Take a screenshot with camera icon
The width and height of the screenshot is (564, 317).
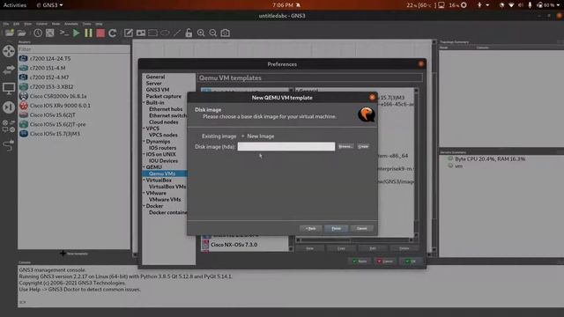226,33
